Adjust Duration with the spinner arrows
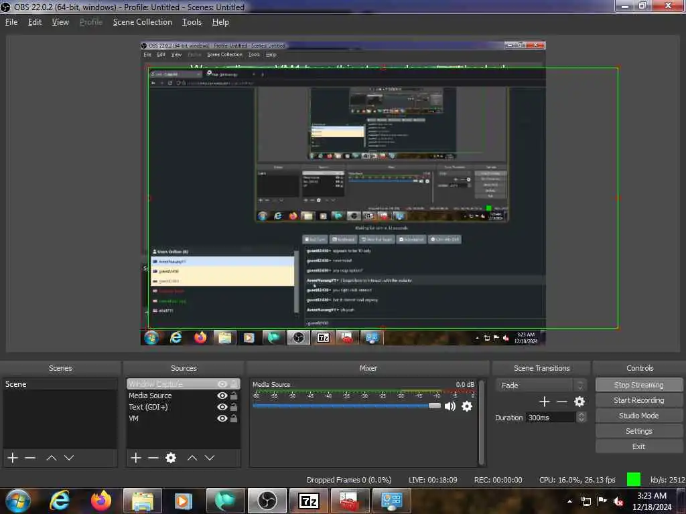Image resolution: width=686 pixels, height=514 pixels. click(x=581, y=418)
